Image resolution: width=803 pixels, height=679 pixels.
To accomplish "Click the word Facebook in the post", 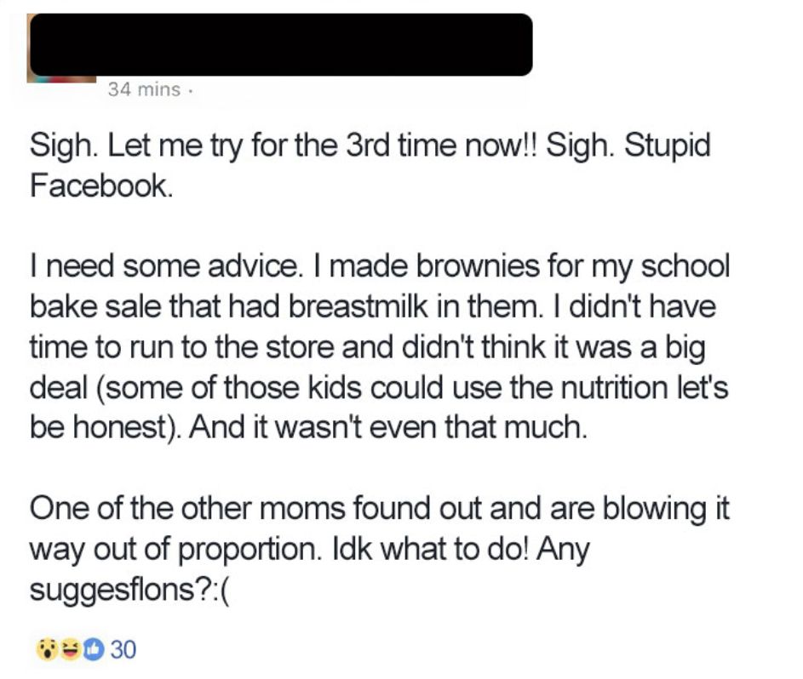I will coord(100,185).
